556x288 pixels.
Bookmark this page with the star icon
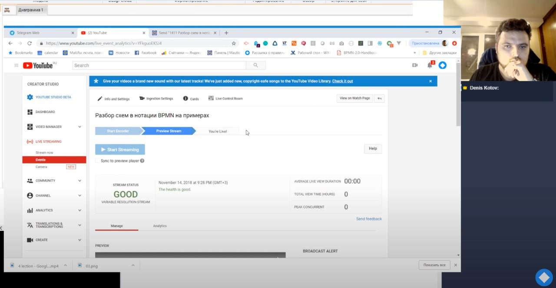[234, 43]
